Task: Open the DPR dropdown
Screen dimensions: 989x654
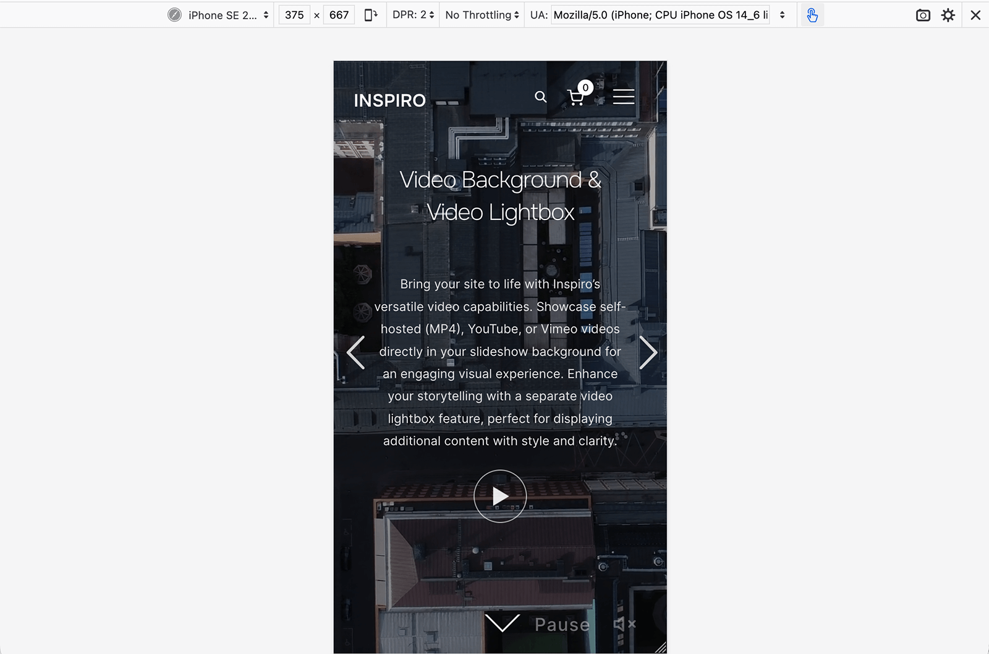Action: tap(412, 14)
